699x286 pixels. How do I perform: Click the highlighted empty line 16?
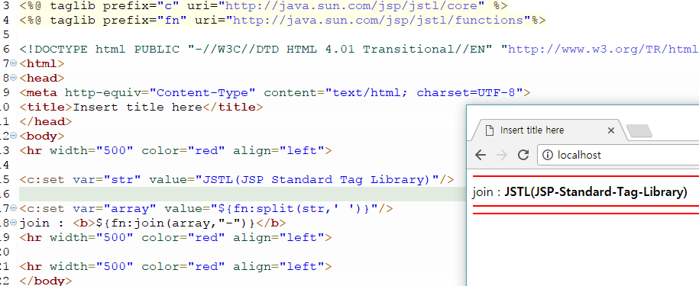click(x=242, y=194)
